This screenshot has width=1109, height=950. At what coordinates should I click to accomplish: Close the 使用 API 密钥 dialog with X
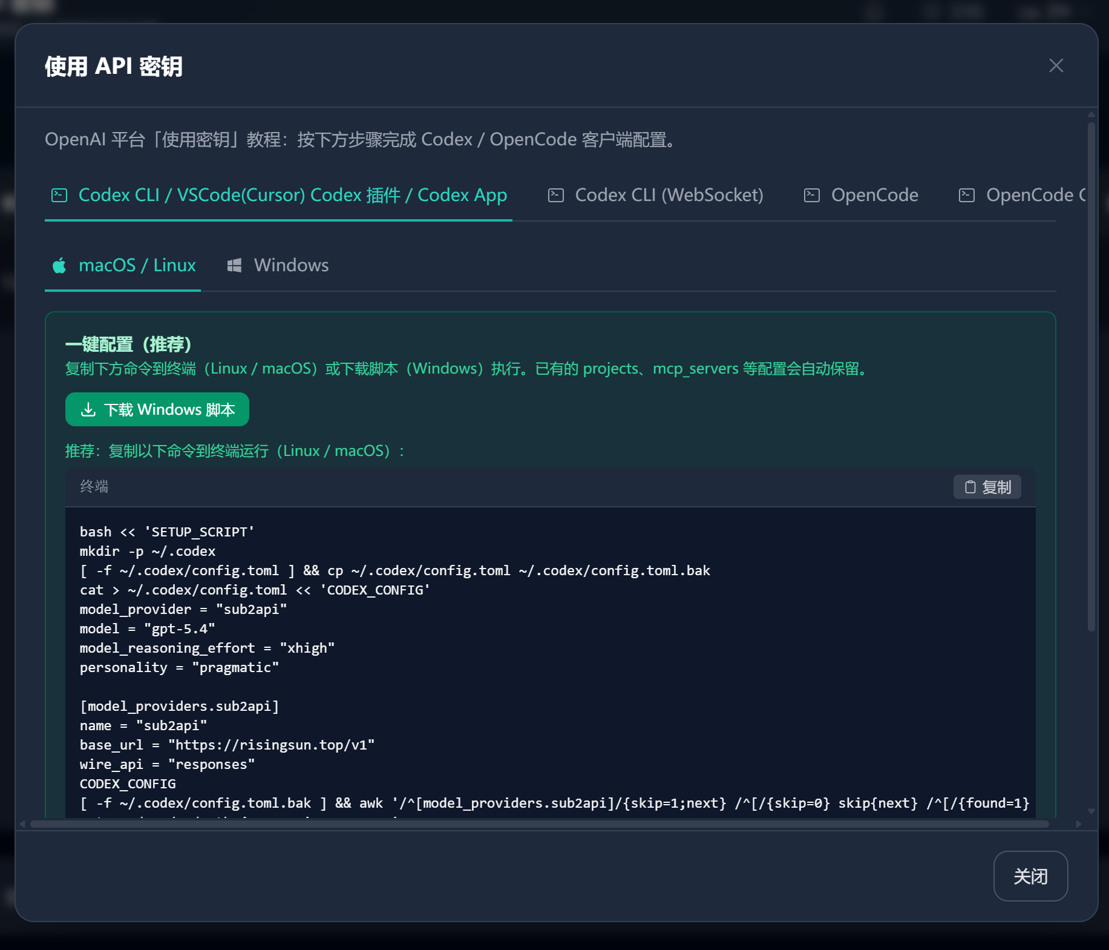pyautogui.click(x=1056, y=65)
